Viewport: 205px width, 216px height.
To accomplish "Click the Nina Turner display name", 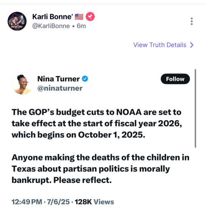I will (58, 79).
